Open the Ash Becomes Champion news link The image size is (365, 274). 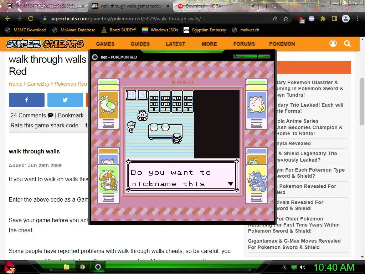[x=310, y=127]
